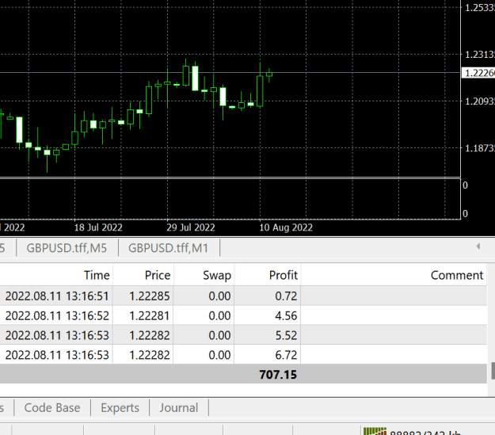Viewport: 495px width, 435px height.
Task: Click the profit value 6.72
Action: 286,355
